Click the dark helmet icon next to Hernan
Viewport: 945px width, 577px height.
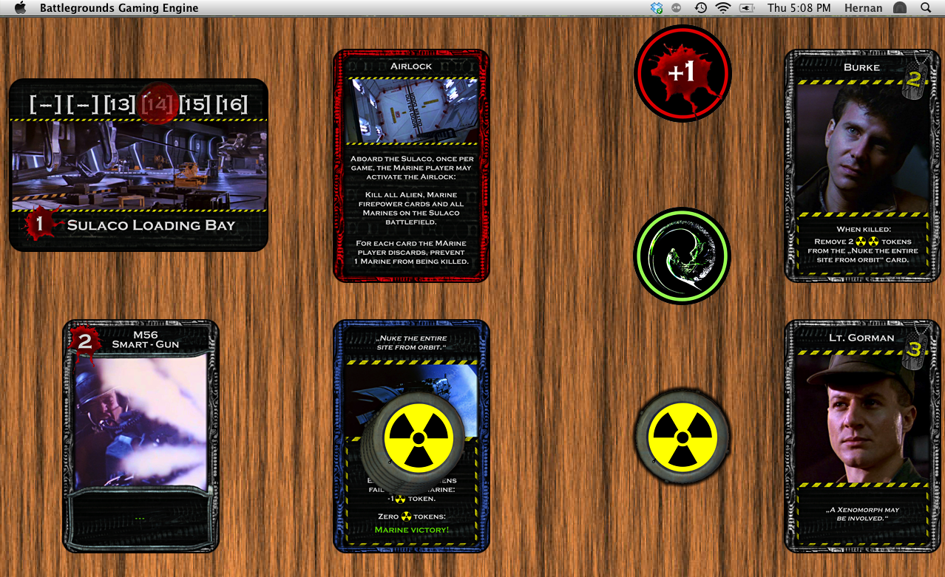click(x=900, y=8)
